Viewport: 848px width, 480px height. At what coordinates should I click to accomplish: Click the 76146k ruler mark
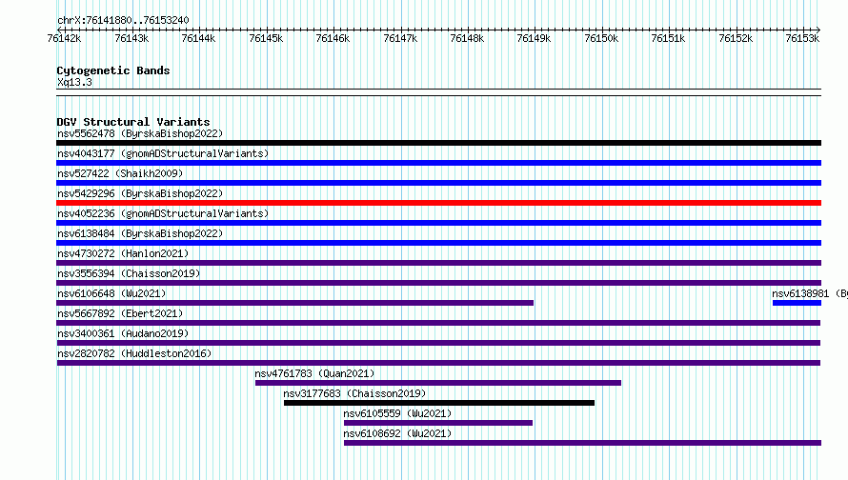point(333,38)
